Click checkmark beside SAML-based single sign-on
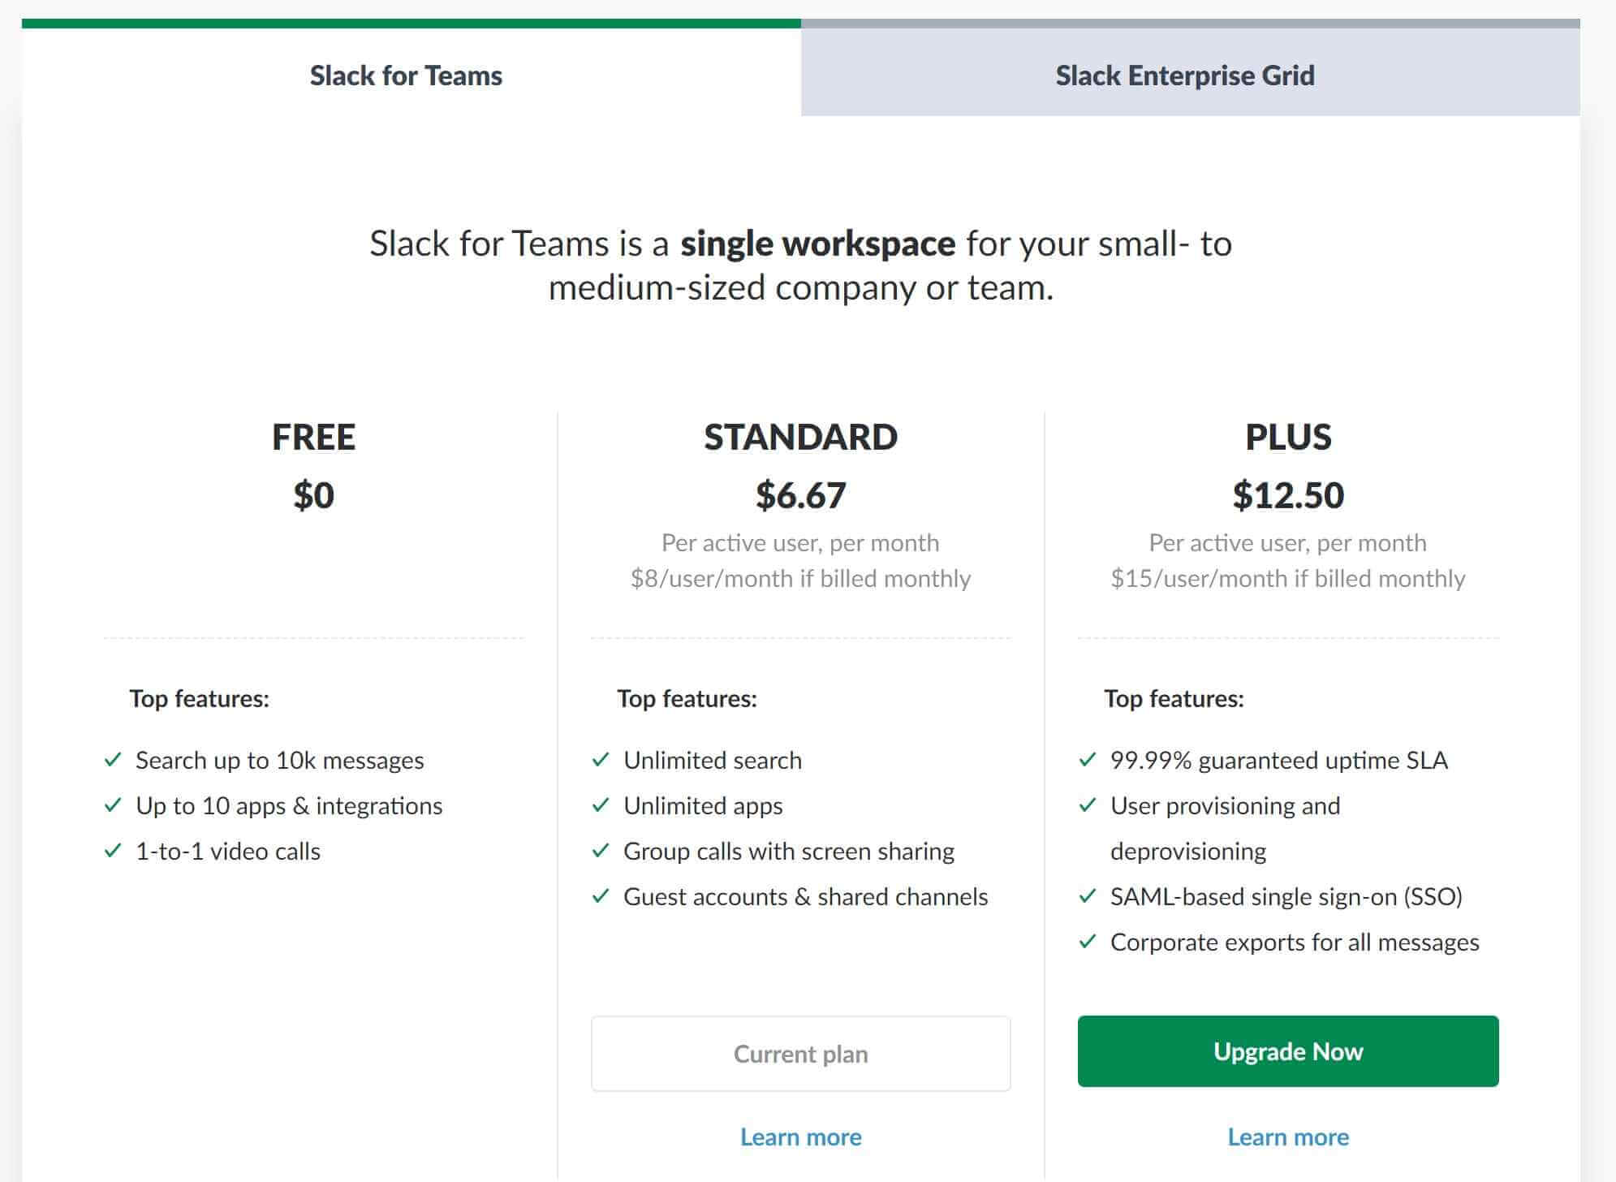The height and width of the screenshot is (1182, 1616). click(x=1088, y=896)
